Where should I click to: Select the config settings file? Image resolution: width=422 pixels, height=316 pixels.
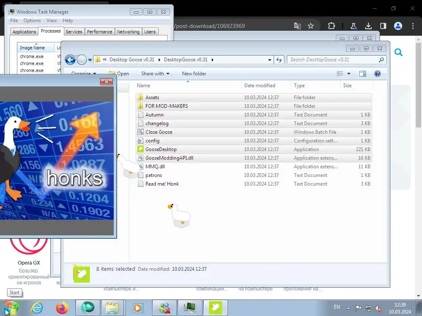(x=254, y=141)
